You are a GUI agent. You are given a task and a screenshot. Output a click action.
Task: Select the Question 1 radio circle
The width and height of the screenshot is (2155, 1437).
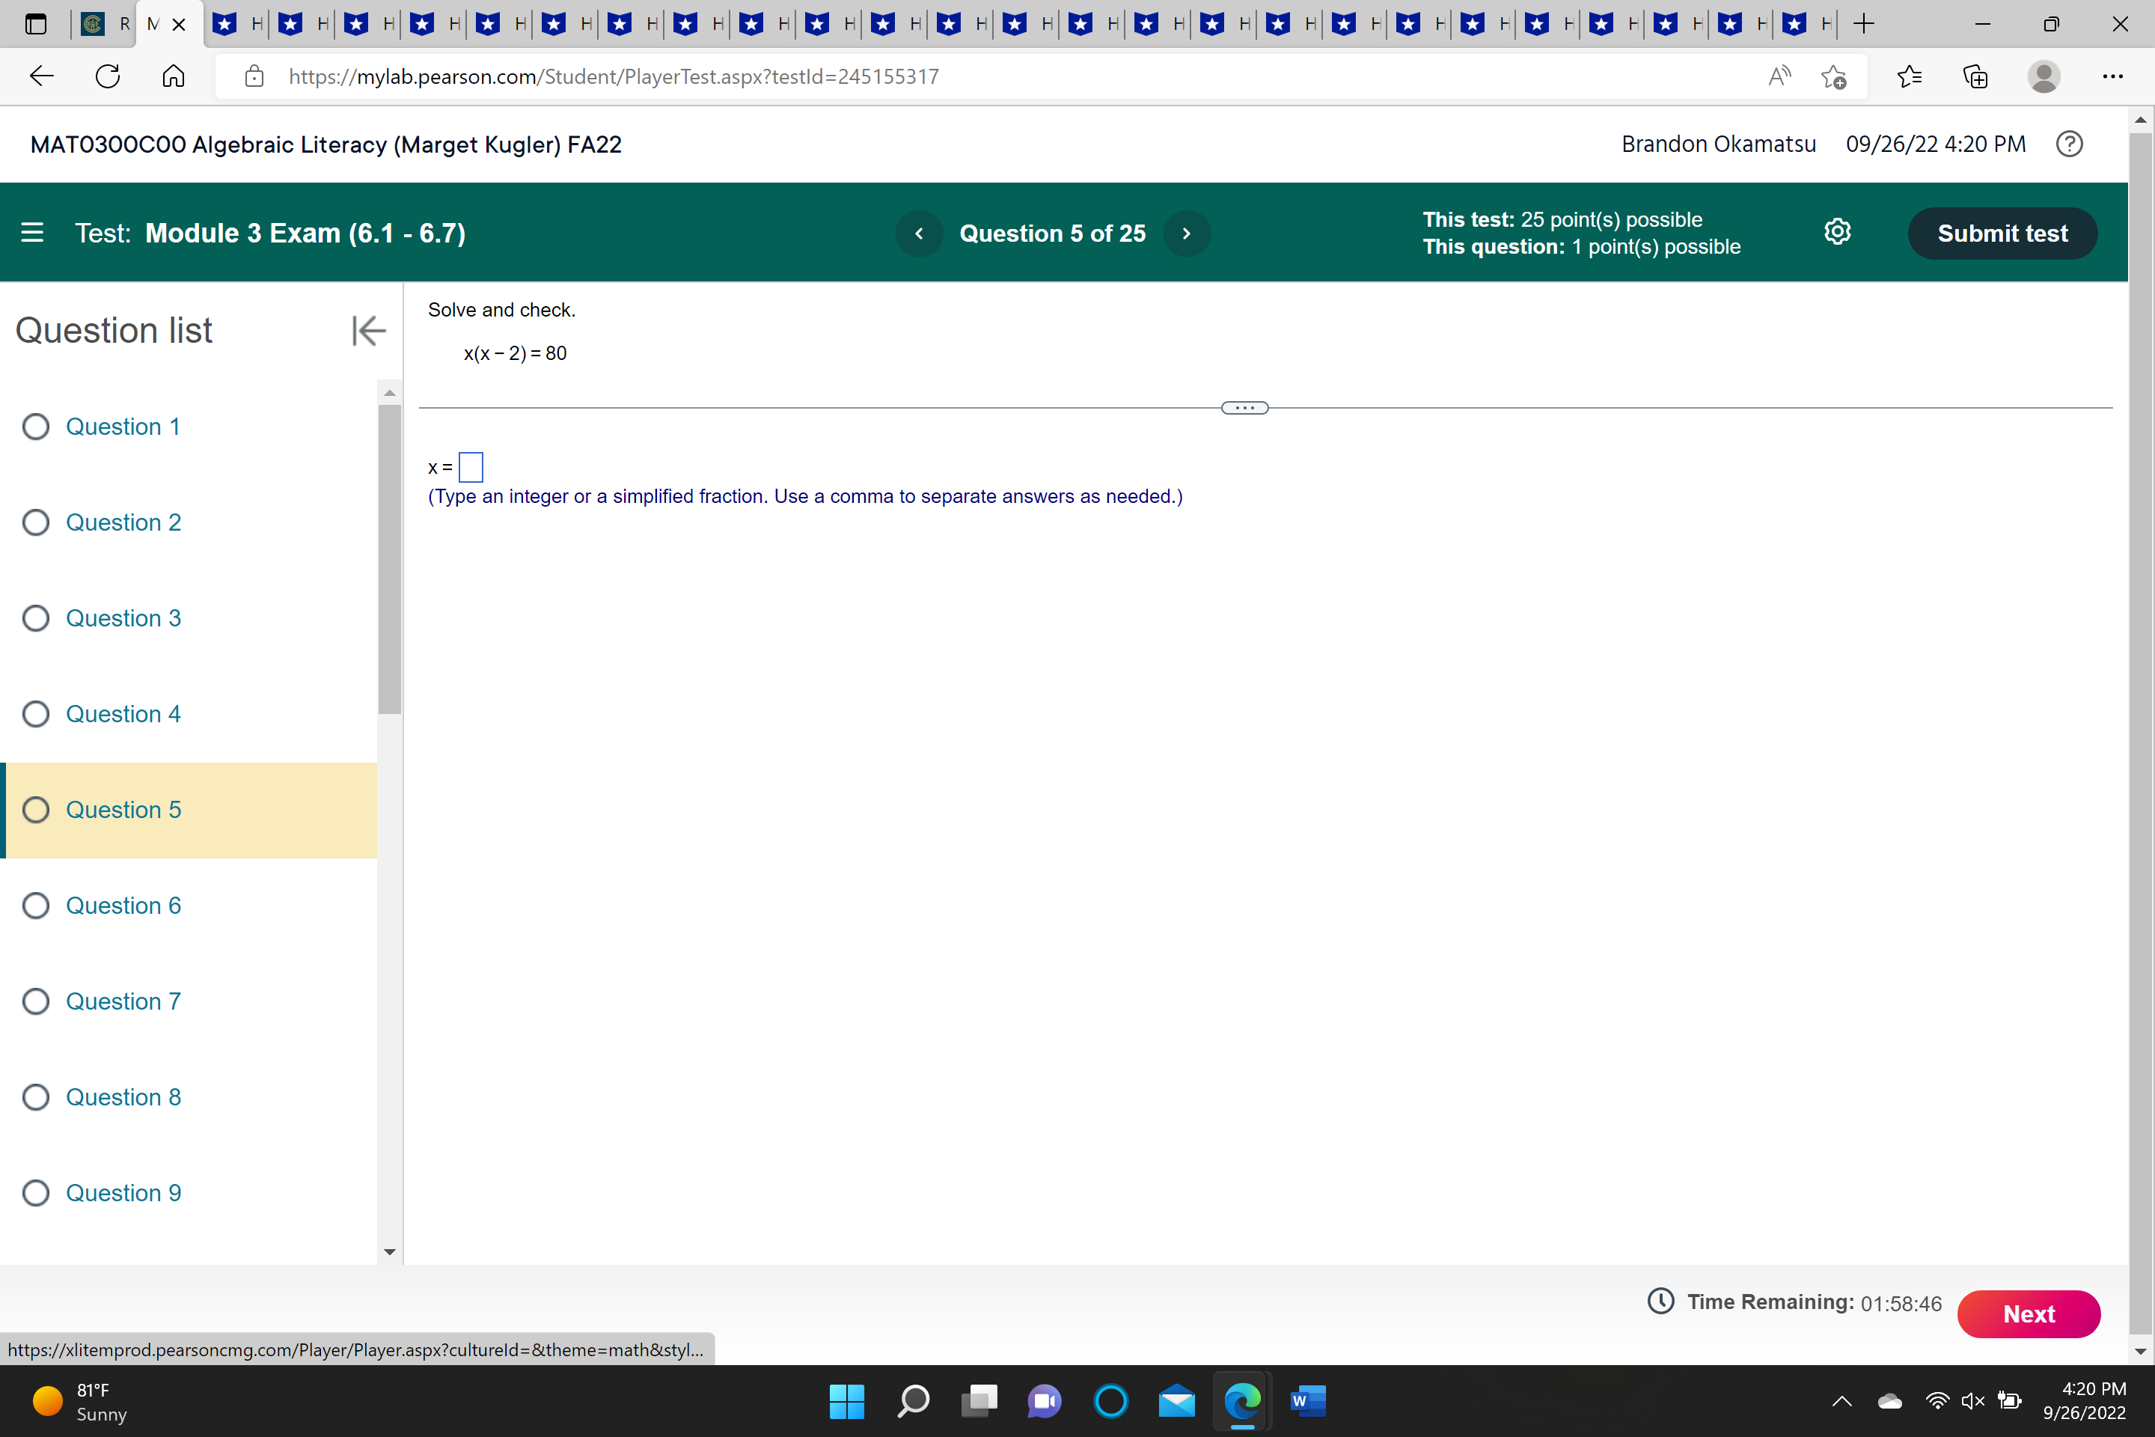point(36,427)
